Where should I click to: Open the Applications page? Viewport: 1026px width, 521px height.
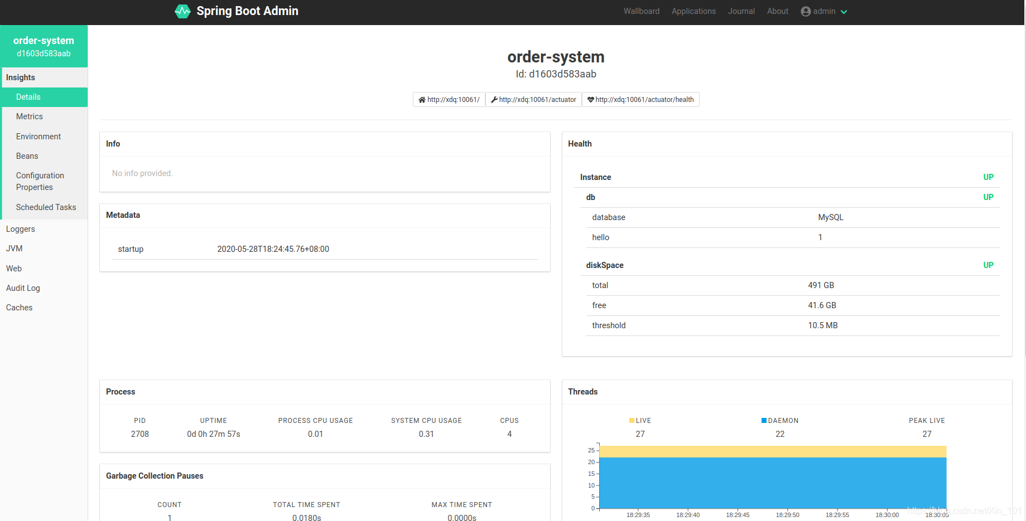coord(693,11)
